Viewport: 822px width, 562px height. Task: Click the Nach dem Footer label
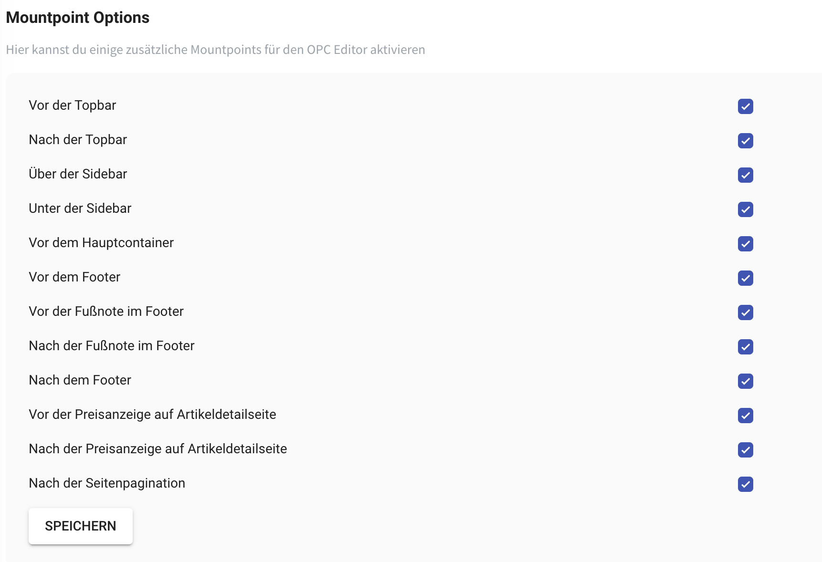[x=80, y=380]
